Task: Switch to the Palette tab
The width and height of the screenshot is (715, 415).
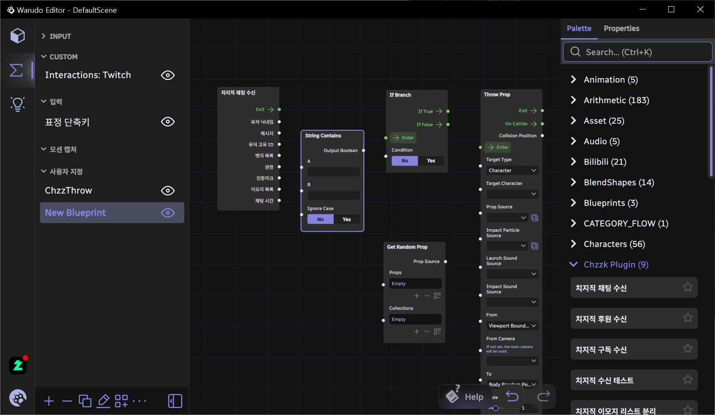Action: coord(579,28)
